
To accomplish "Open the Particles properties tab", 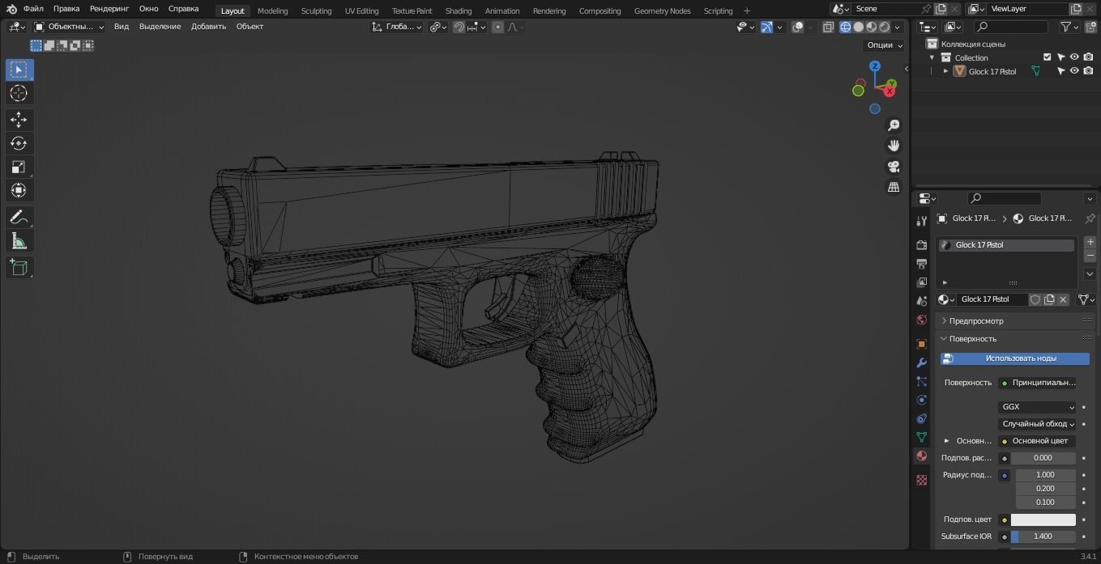I will [x=921, y=381].
